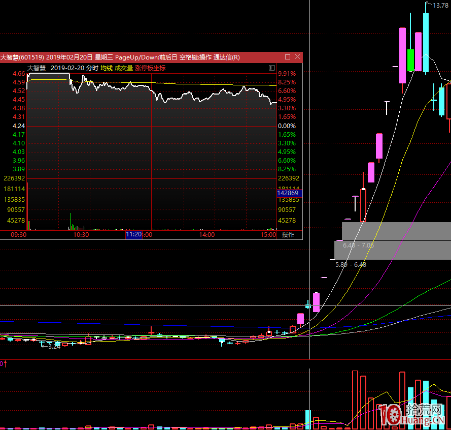
Task: Click the blue 142869 volume value marker
Action: 289,193
